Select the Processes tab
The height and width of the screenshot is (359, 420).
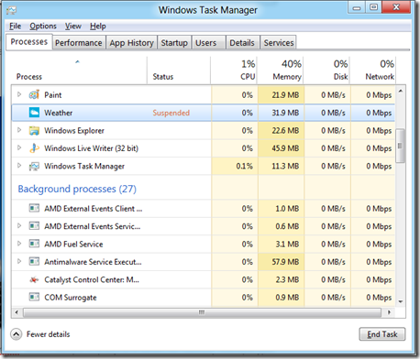click(x=29, y=42)
